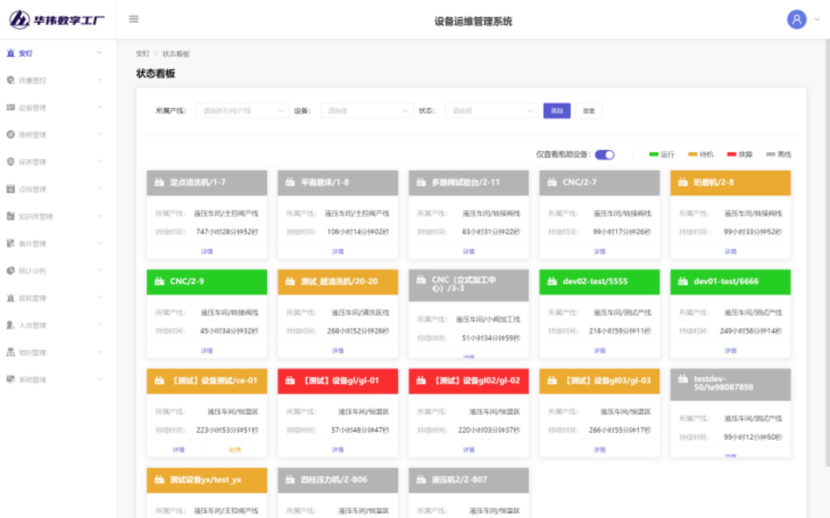
Task: Open the 所属产线 production line dropdown
Action: (242, 111)
